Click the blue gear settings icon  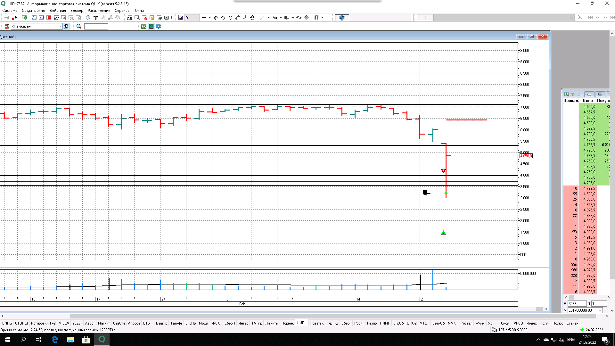(159, 26)
